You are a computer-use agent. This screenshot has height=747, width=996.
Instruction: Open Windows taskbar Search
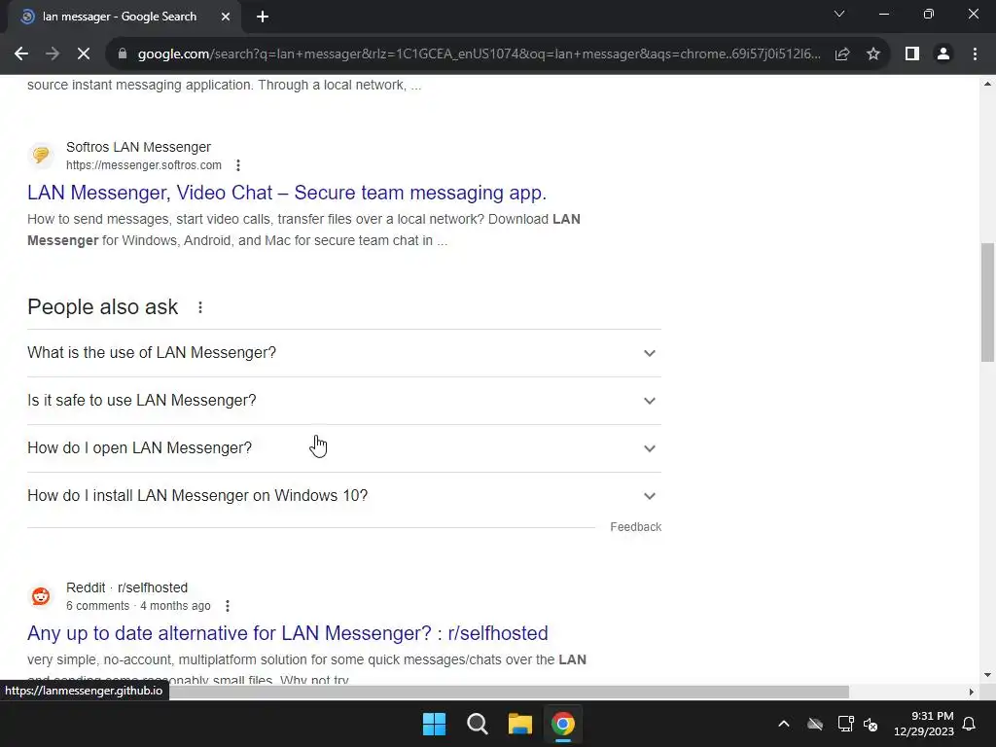click(477, 724)
